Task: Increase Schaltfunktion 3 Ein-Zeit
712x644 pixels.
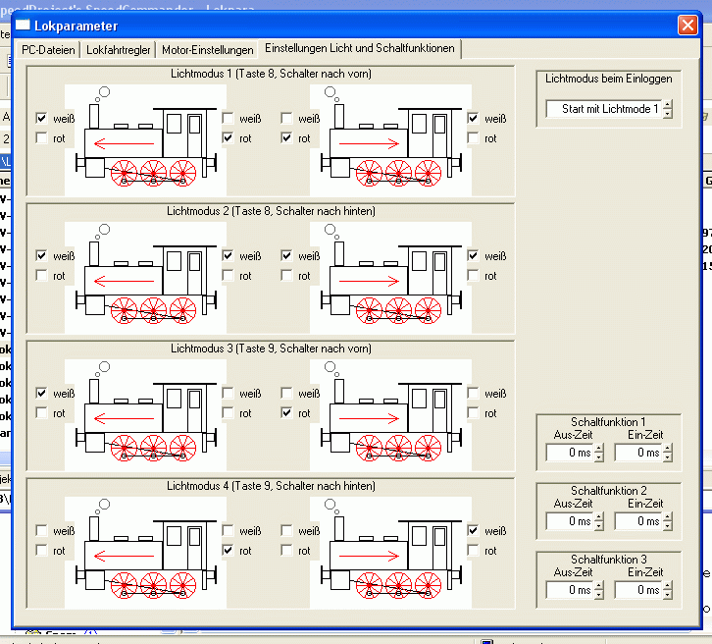Action: pos(668,585)
